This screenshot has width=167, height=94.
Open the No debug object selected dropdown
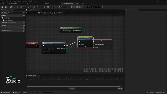(93, 7)
